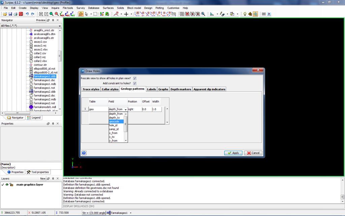The image size is (345, 216).
Task: Select farmakasgeo2.ddb in the Navigator
Action: click(44, 92)
